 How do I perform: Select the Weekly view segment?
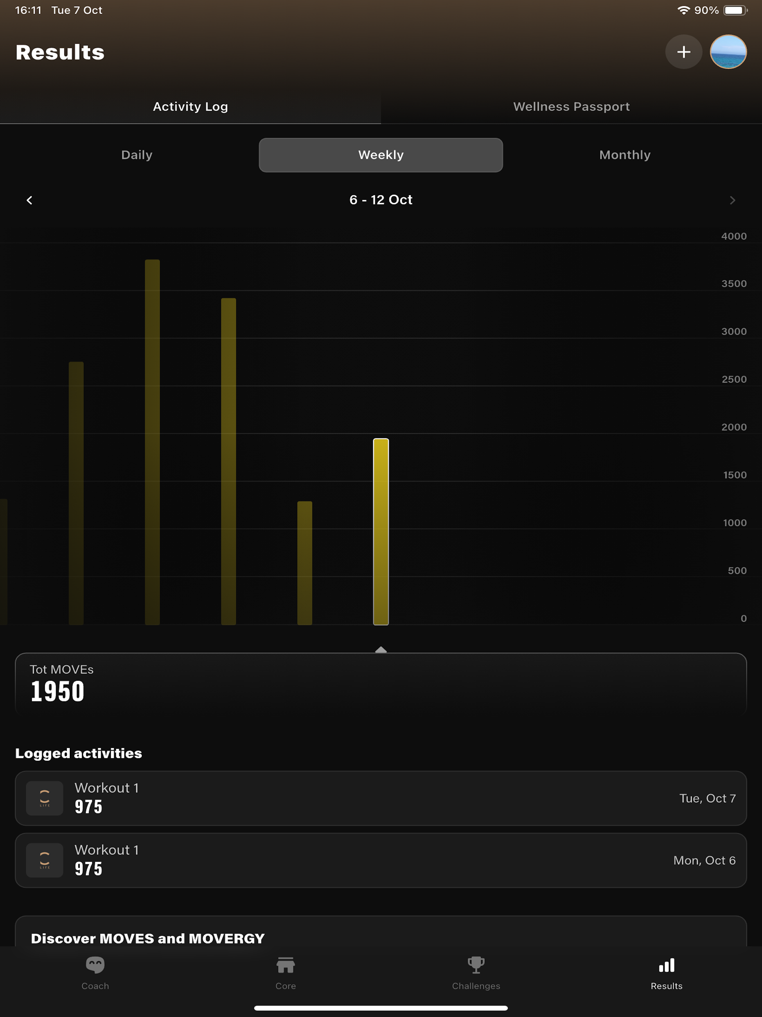[381, 155]
